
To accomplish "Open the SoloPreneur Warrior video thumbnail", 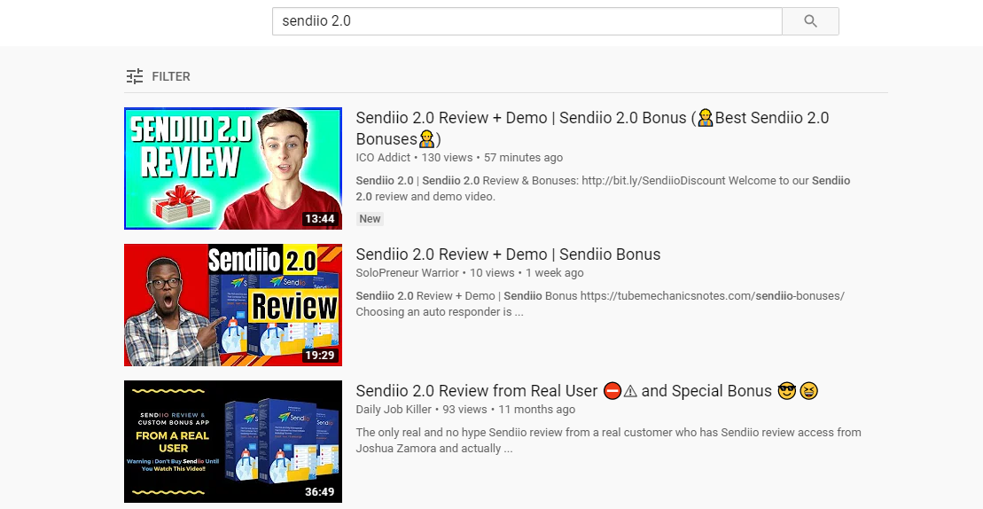I will tap(233, 305).
